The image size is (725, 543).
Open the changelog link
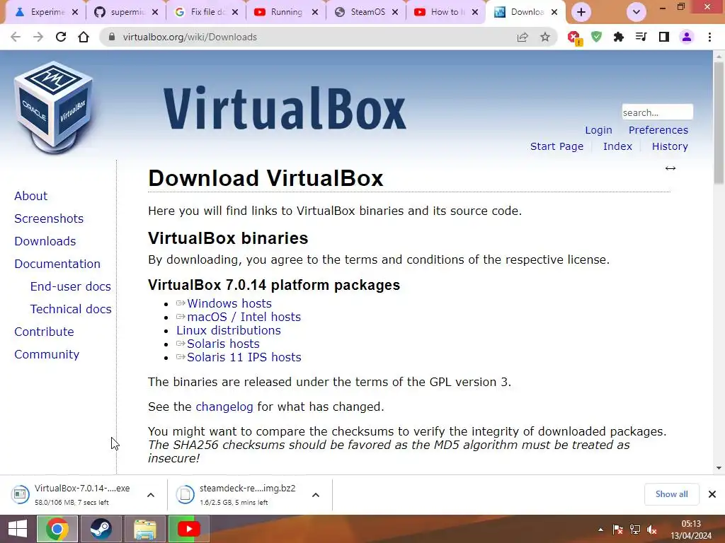pyautogui.click(x=224, y=407)
